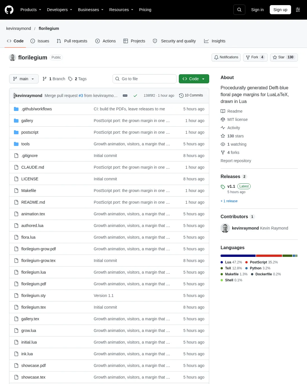Open the kevinraymond owner breadcrumb

point(18,28)
